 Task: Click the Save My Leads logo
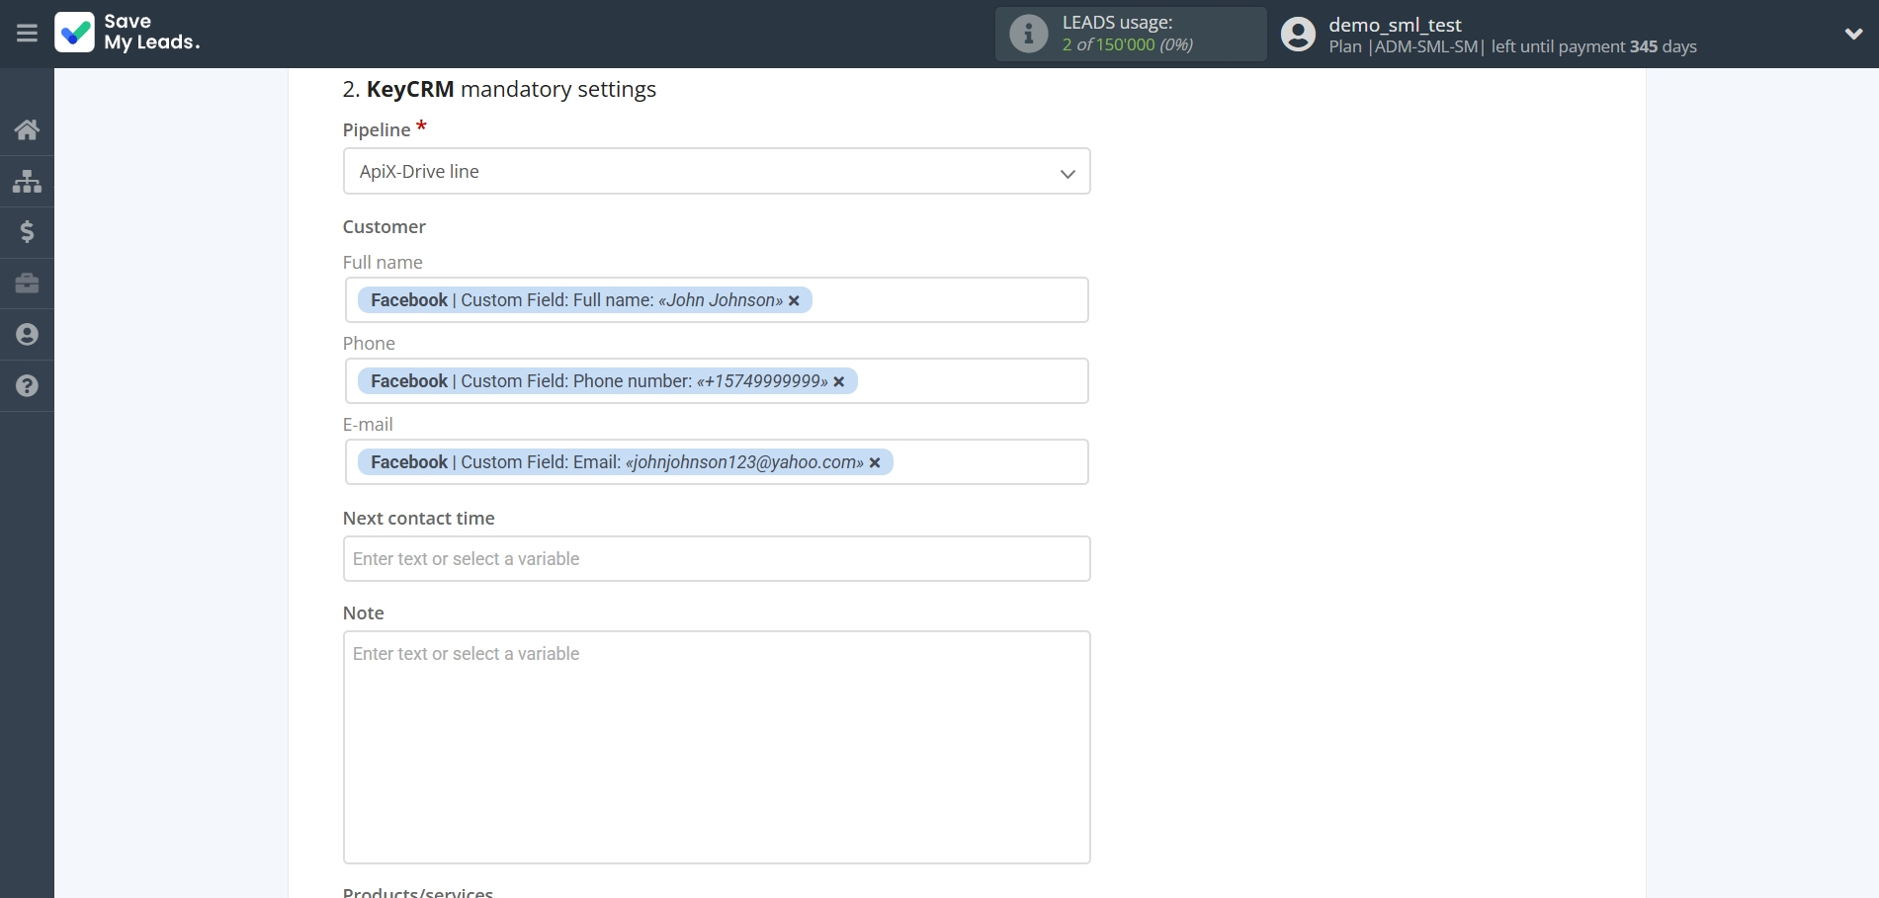(128, 33)
